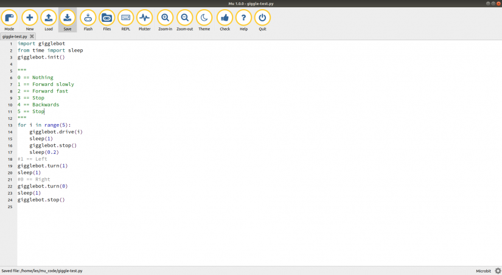Open the Files browser
Screen dimensions: 502x275
[106, 19]
